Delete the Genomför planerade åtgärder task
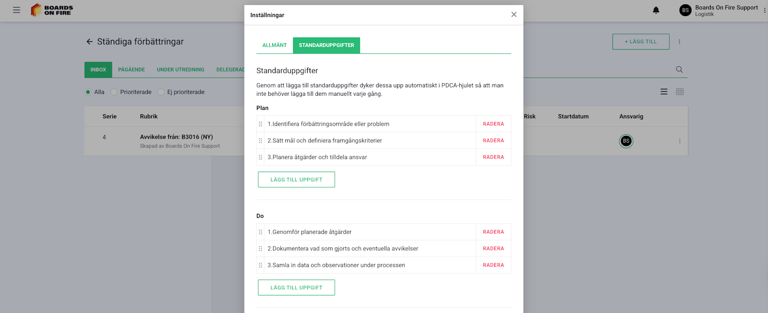This screenshot has height=313, width=768. (x=493, y=232)
